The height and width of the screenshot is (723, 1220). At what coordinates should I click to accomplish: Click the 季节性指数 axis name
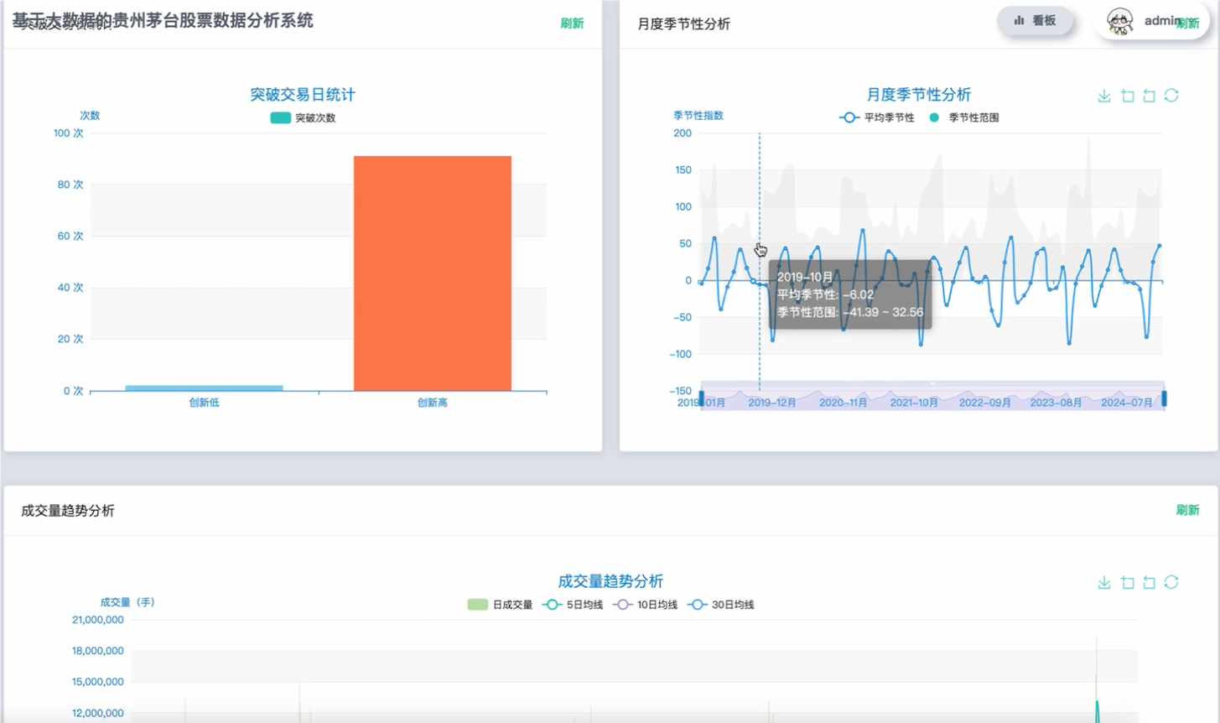(x=698, y=116)
